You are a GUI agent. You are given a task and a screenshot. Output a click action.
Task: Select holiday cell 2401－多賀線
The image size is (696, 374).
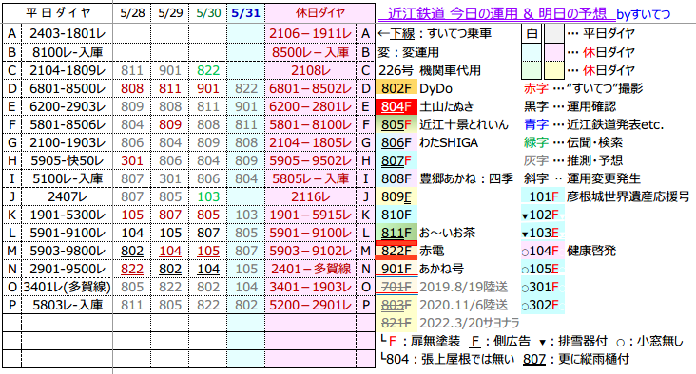click(x=311, y=269)
